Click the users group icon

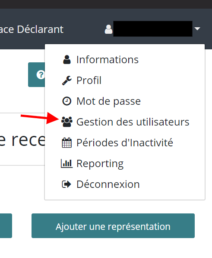click(67, 122)
